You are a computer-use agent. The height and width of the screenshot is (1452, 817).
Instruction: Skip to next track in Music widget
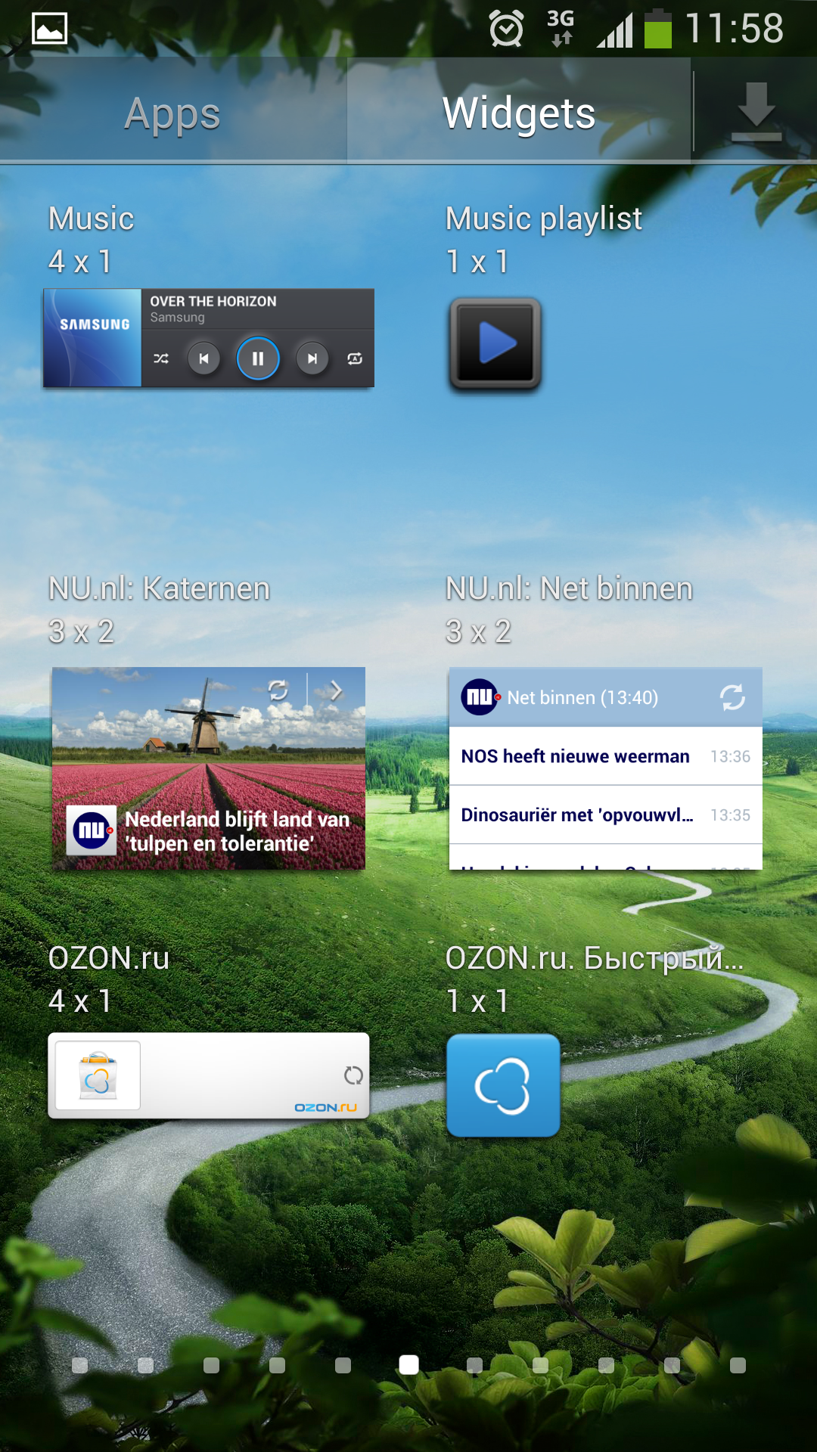312,358
